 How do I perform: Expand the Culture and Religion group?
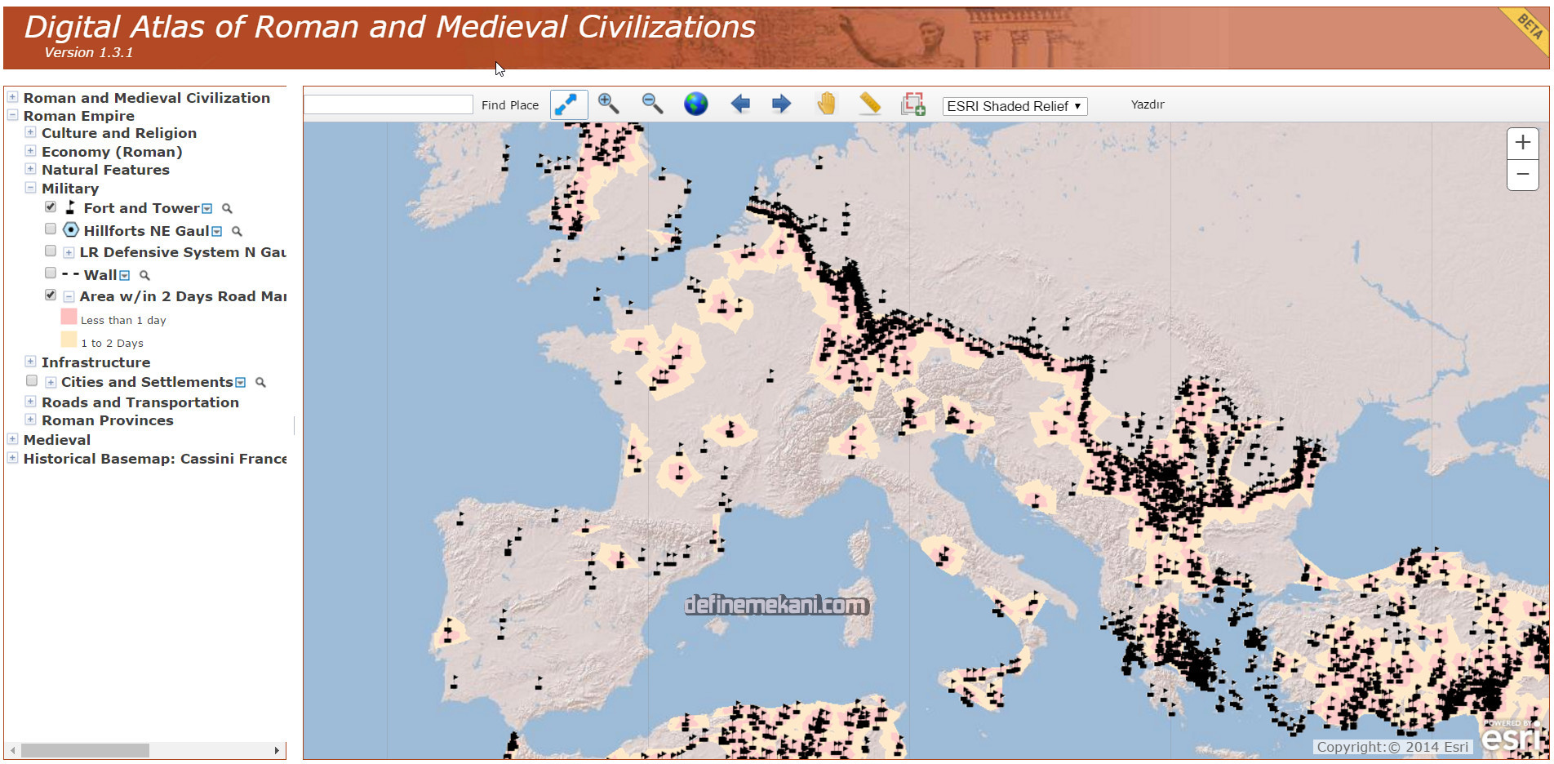(30, 132)
